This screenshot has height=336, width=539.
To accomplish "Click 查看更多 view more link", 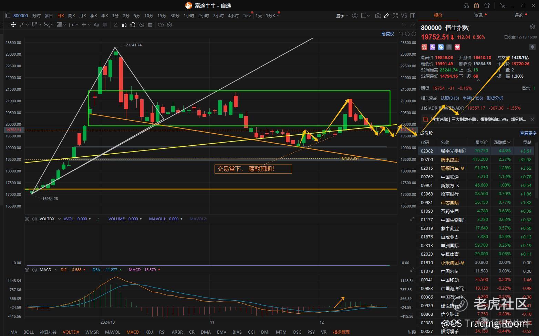I will 528,133.
